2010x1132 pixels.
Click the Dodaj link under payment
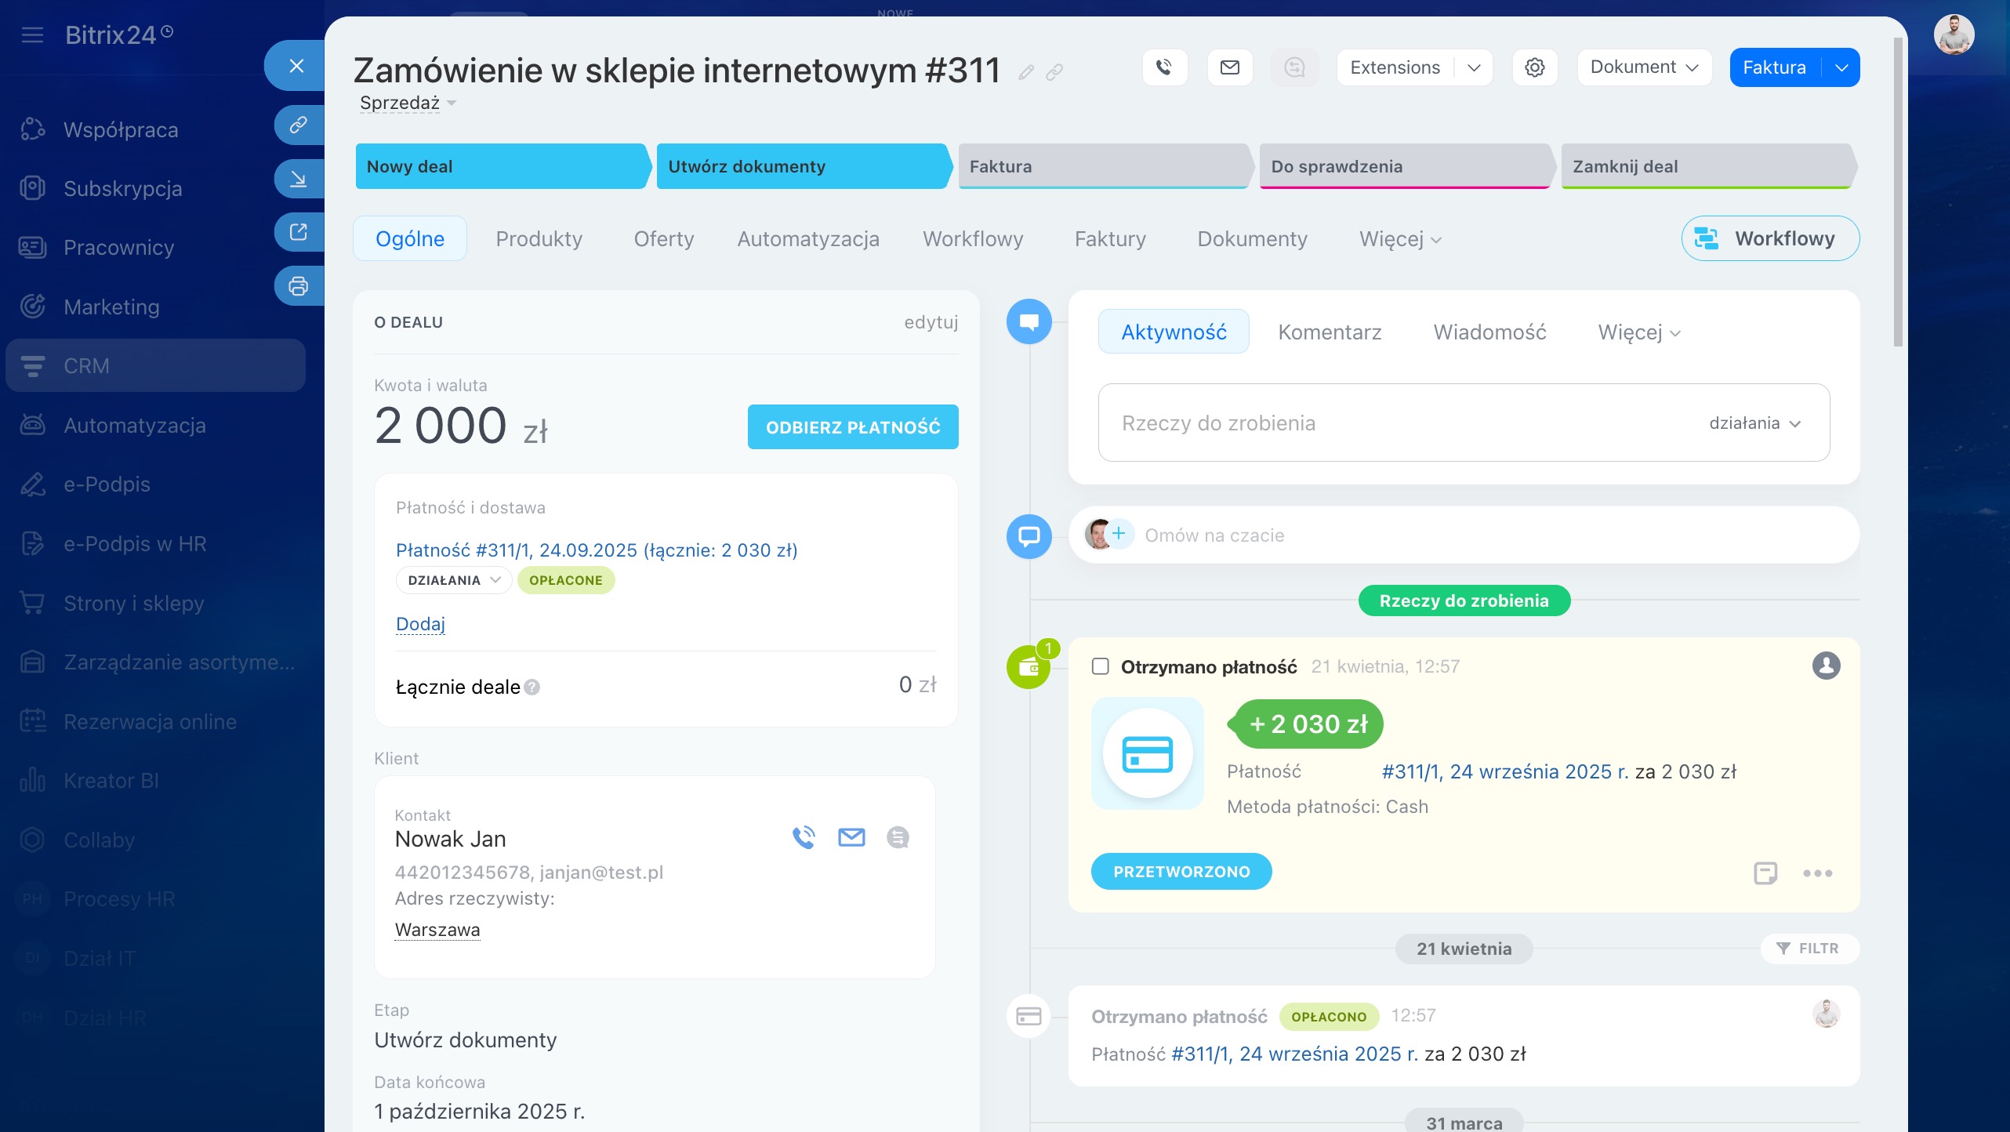[420, 624]
